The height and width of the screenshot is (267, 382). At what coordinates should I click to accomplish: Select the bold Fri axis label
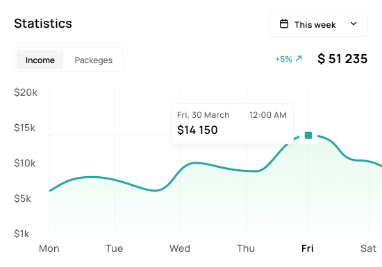click(308, 248)
